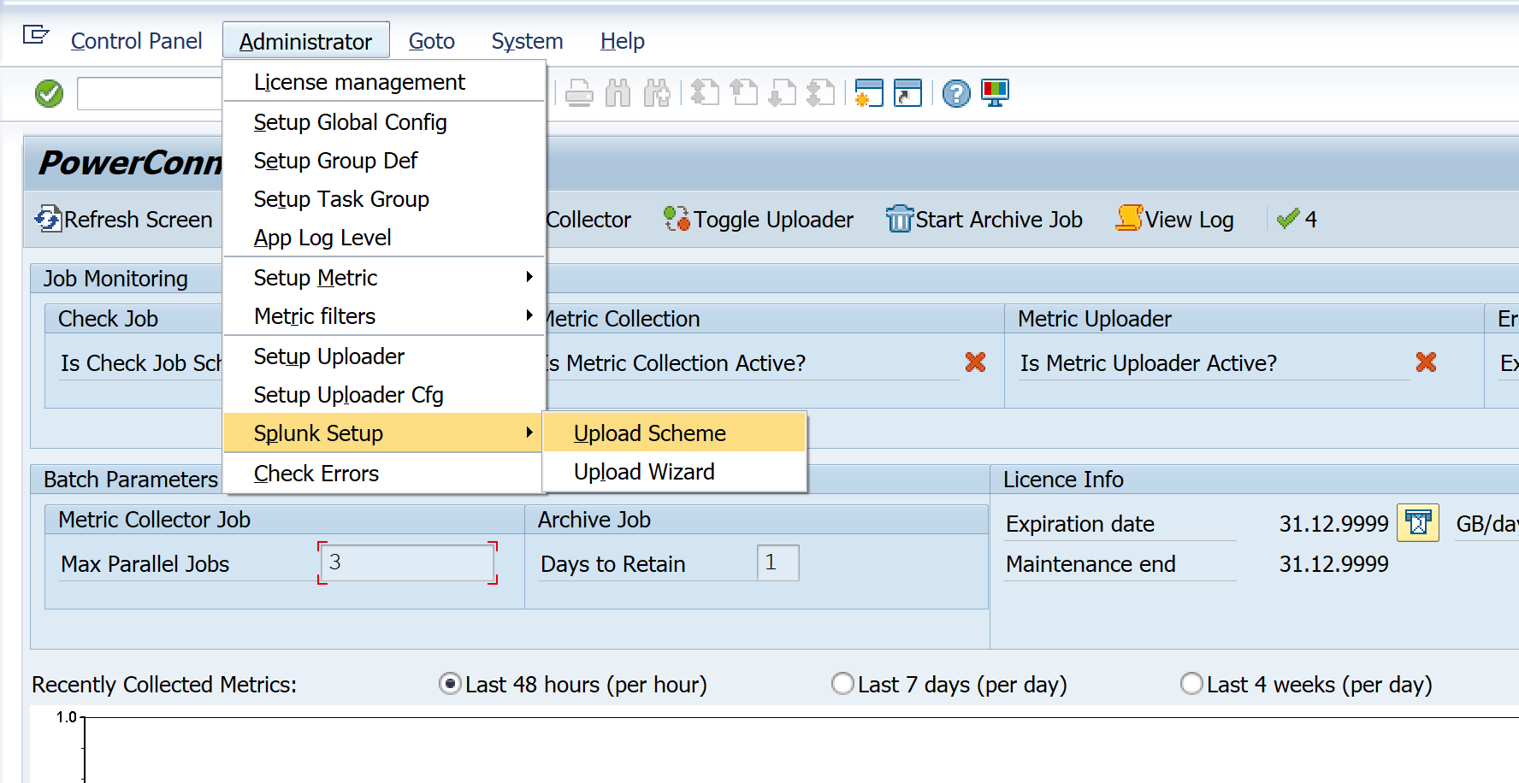Click the Max Parallel Jobs input field
The height and width of the screenshot is (783, 1519).
[x=407, y=563]
